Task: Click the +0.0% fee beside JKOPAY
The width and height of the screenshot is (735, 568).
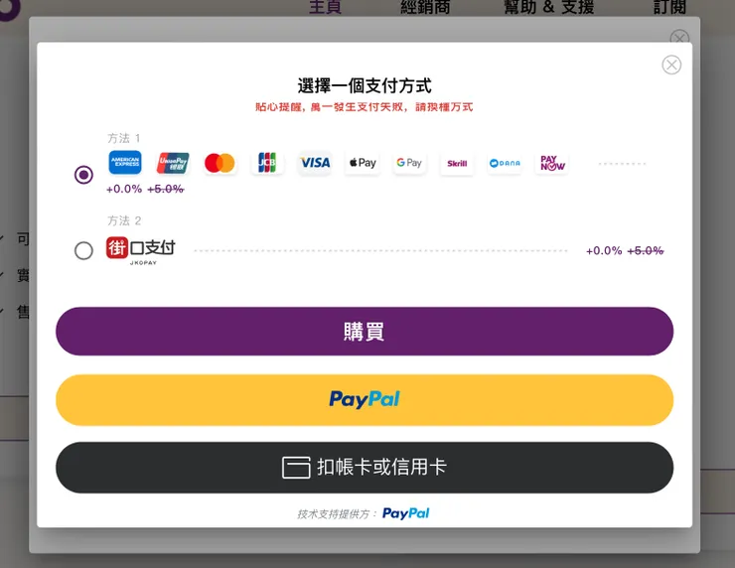Action: [x=604, y=250]
